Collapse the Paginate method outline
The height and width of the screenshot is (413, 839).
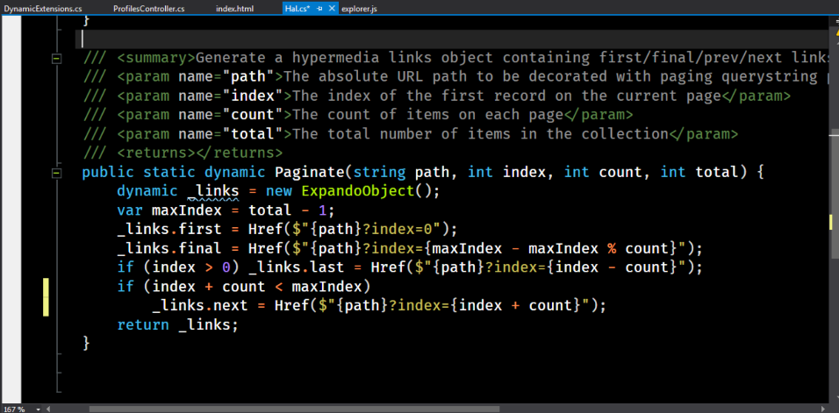pyautogui.click(x=56, y=173)
